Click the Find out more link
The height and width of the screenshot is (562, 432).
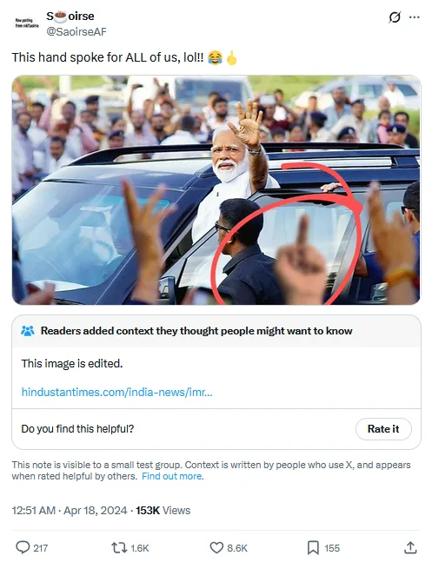pyautogui.click(x=172, y=476)
